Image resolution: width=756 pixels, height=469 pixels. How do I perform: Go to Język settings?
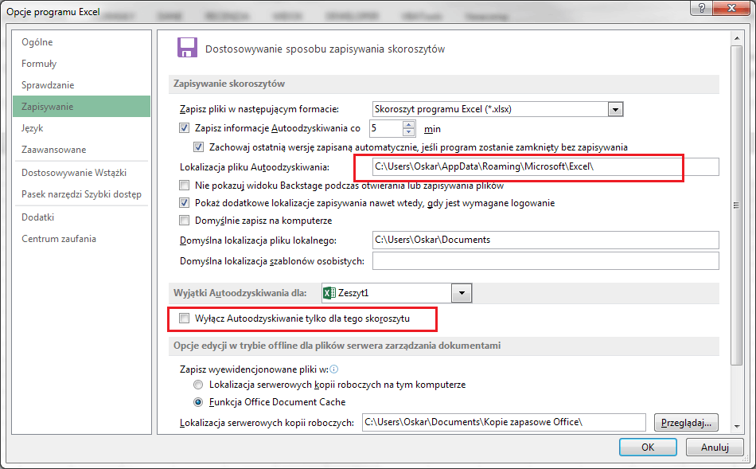point(81,128)
